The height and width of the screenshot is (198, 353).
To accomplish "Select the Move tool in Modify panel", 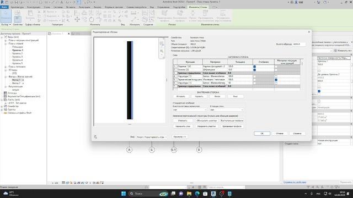I will tap(77, 20).
